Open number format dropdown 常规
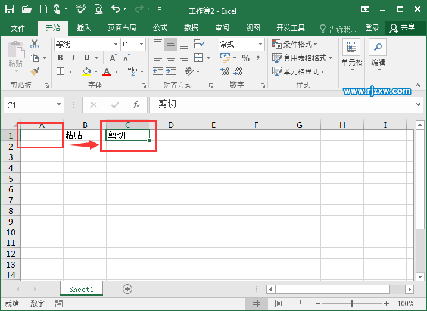427x311 pixels. click(x=260, y=44)
